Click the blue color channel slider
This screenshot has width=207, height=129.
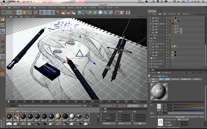tap(189, 110)
